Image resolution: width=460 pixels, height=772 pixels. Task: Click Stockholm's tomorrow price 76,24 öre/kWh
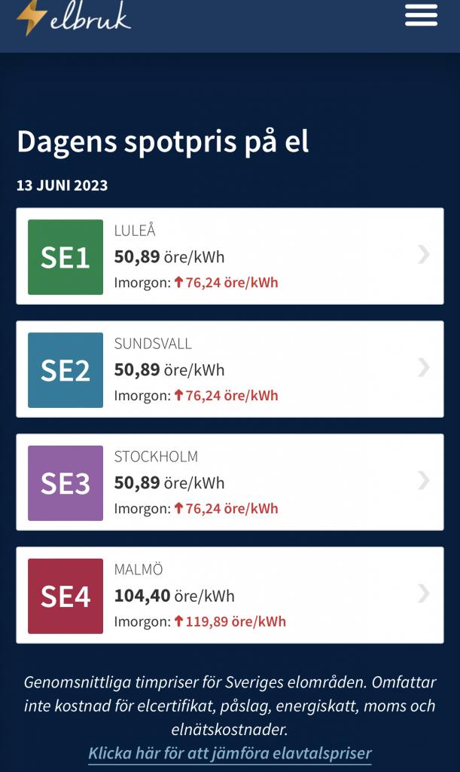click(x=231, y=509)
